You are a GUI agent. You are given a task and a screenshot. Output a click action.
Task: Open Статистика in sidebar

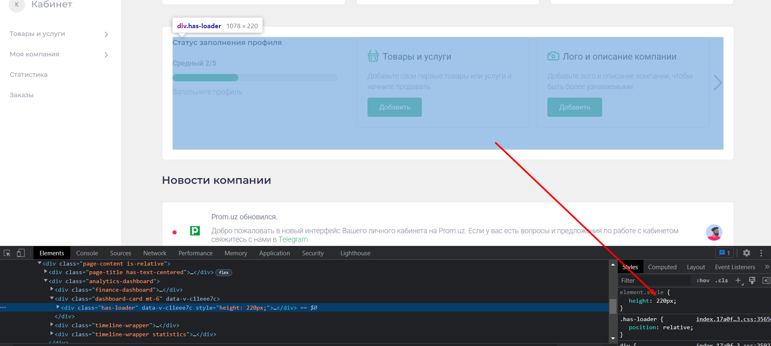tap(29, 75)
